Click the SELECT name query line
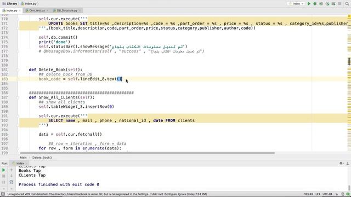Viewport: 351px width, 197px height. pos(121,120)
